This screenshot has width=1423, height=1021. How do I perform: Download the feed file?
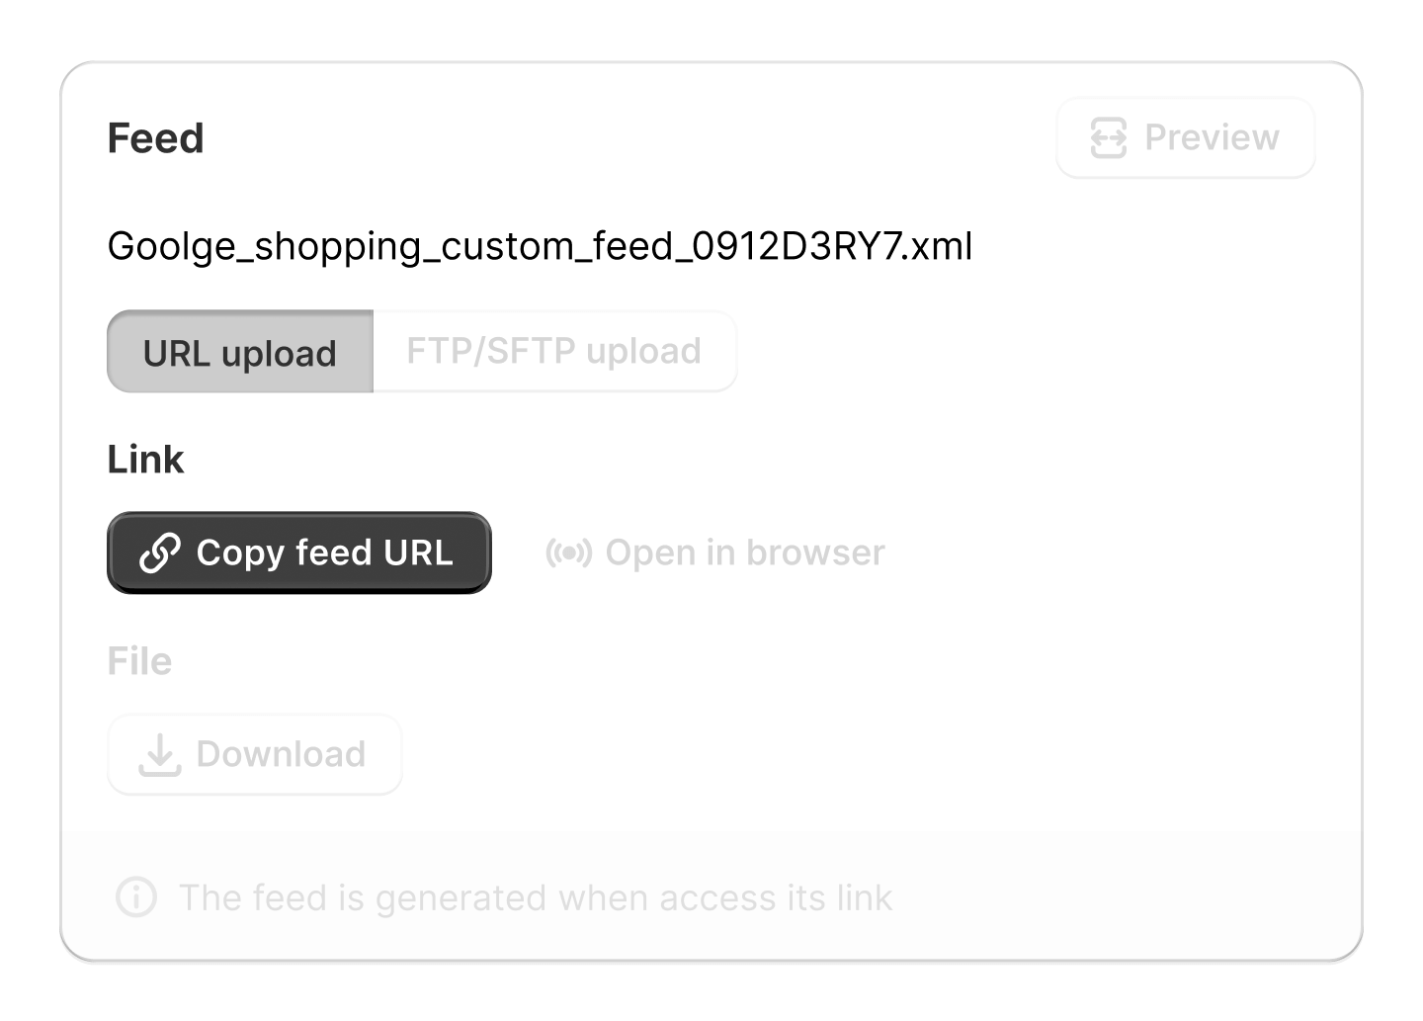click(x=255, y=755)
